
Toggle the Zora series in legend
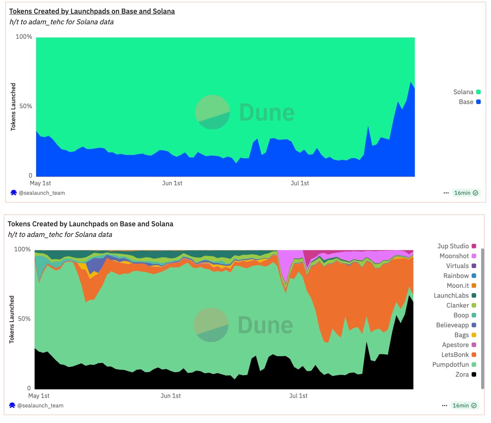click(x=462, y=374)
